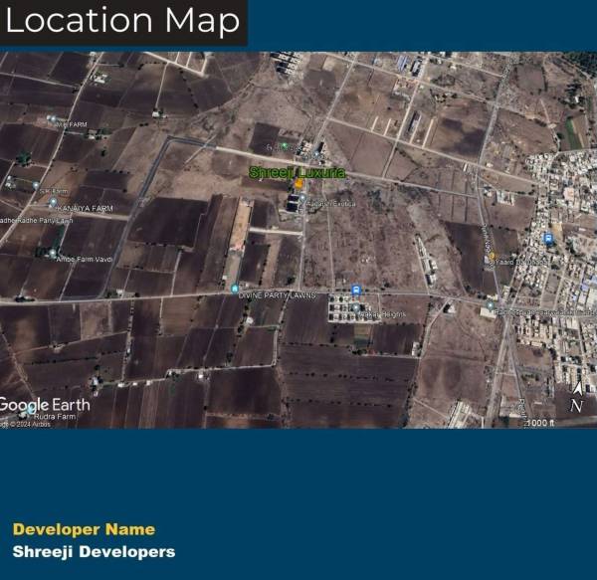Click the yellow Shreeji Luxuria location pin

pos(298,184)
